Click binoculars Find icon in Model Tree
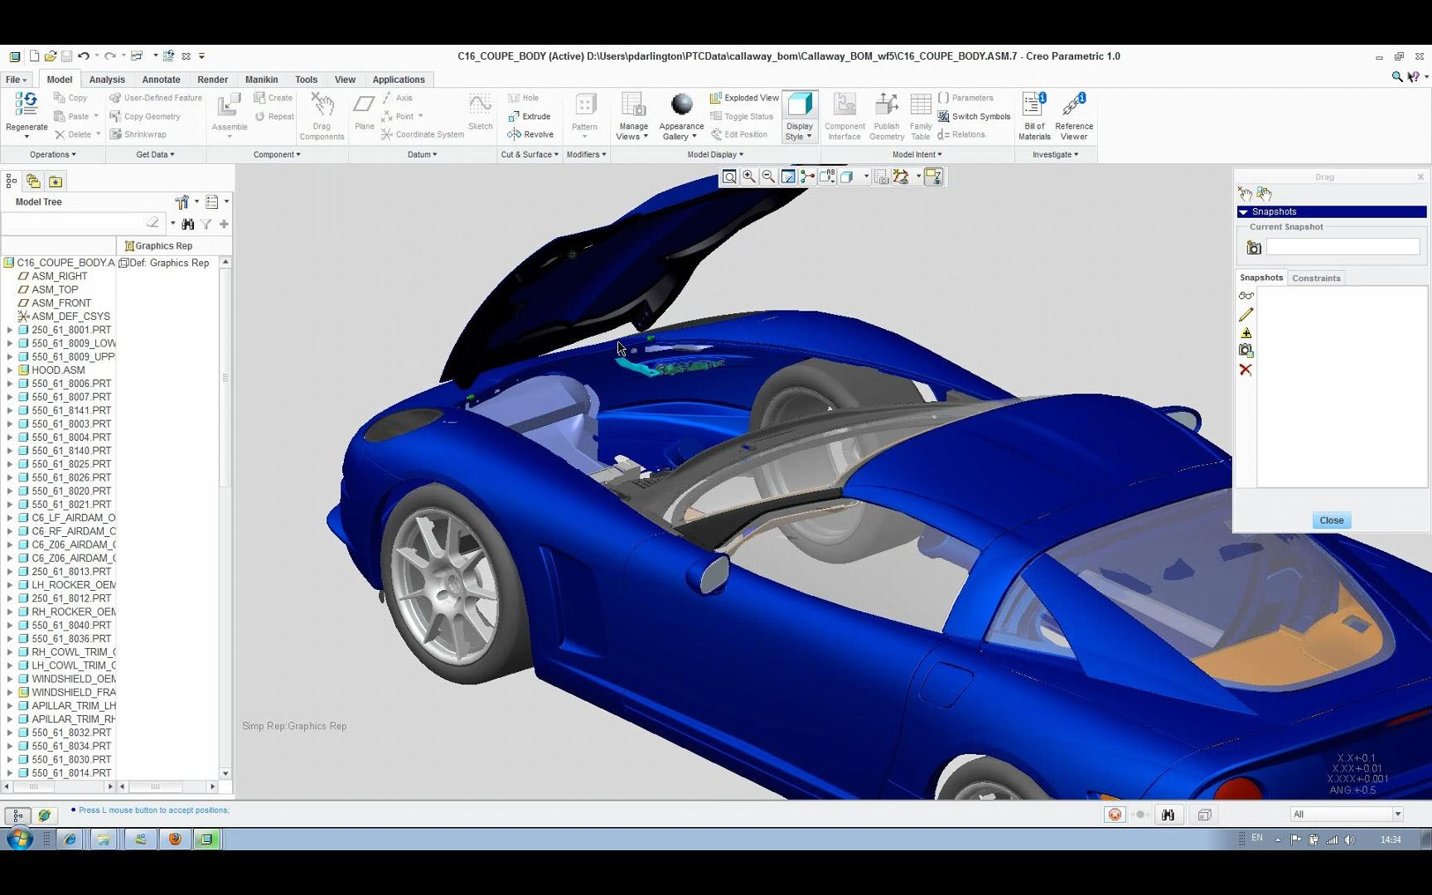Image resolution: width=1432 pixels, height=895 pixels. pos(188,224)
